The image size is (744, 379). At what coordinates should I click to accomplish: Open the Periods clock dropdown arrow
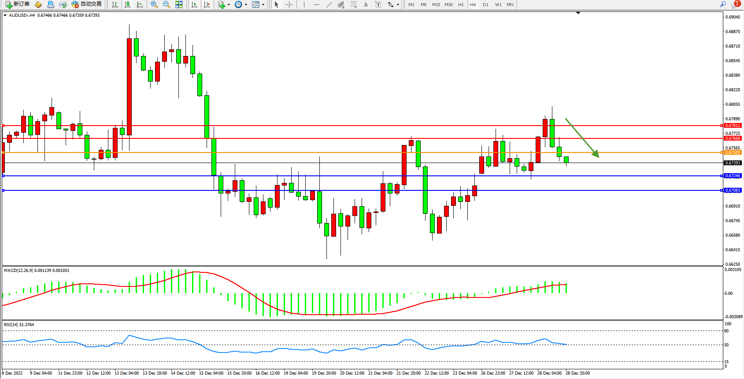tap(246, 5)
